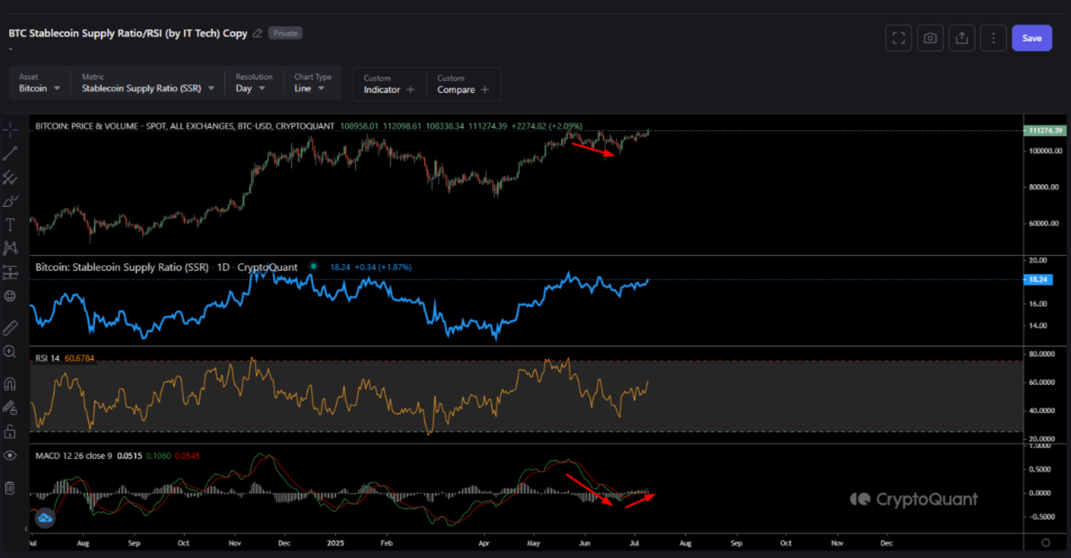This screenshot has height=558, width=1071.
Task: Open the emoji icons tool
Action: coord(10,296)
